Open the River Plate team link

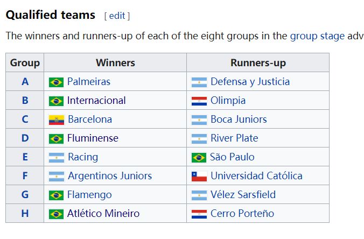[234, 138]
